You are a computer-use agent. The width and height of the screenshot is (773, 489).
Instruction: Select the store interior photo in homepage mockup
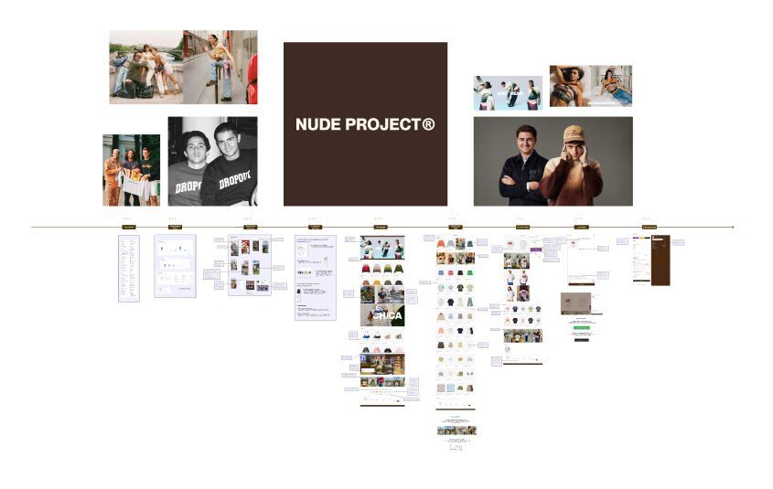(x=382, y=365)
